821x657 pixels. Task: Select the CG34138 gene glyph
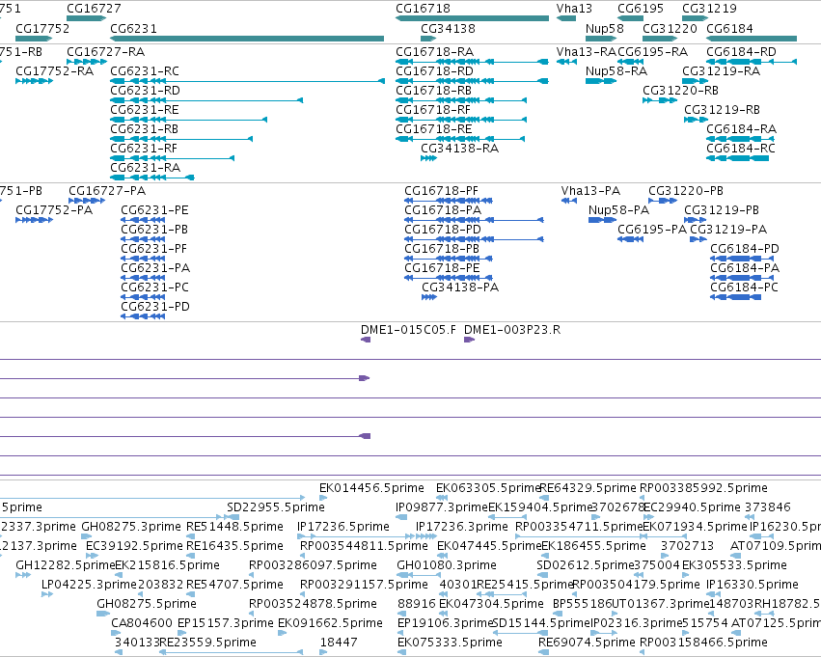(428, 39)
